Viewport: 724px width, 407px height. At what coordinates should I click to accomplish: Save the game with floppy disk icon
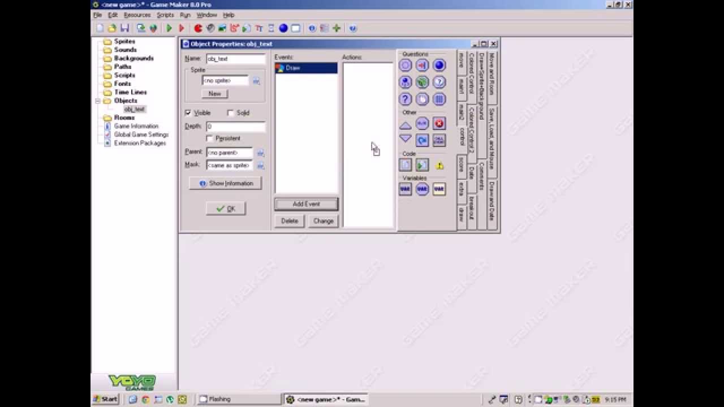tap(124, 28)
